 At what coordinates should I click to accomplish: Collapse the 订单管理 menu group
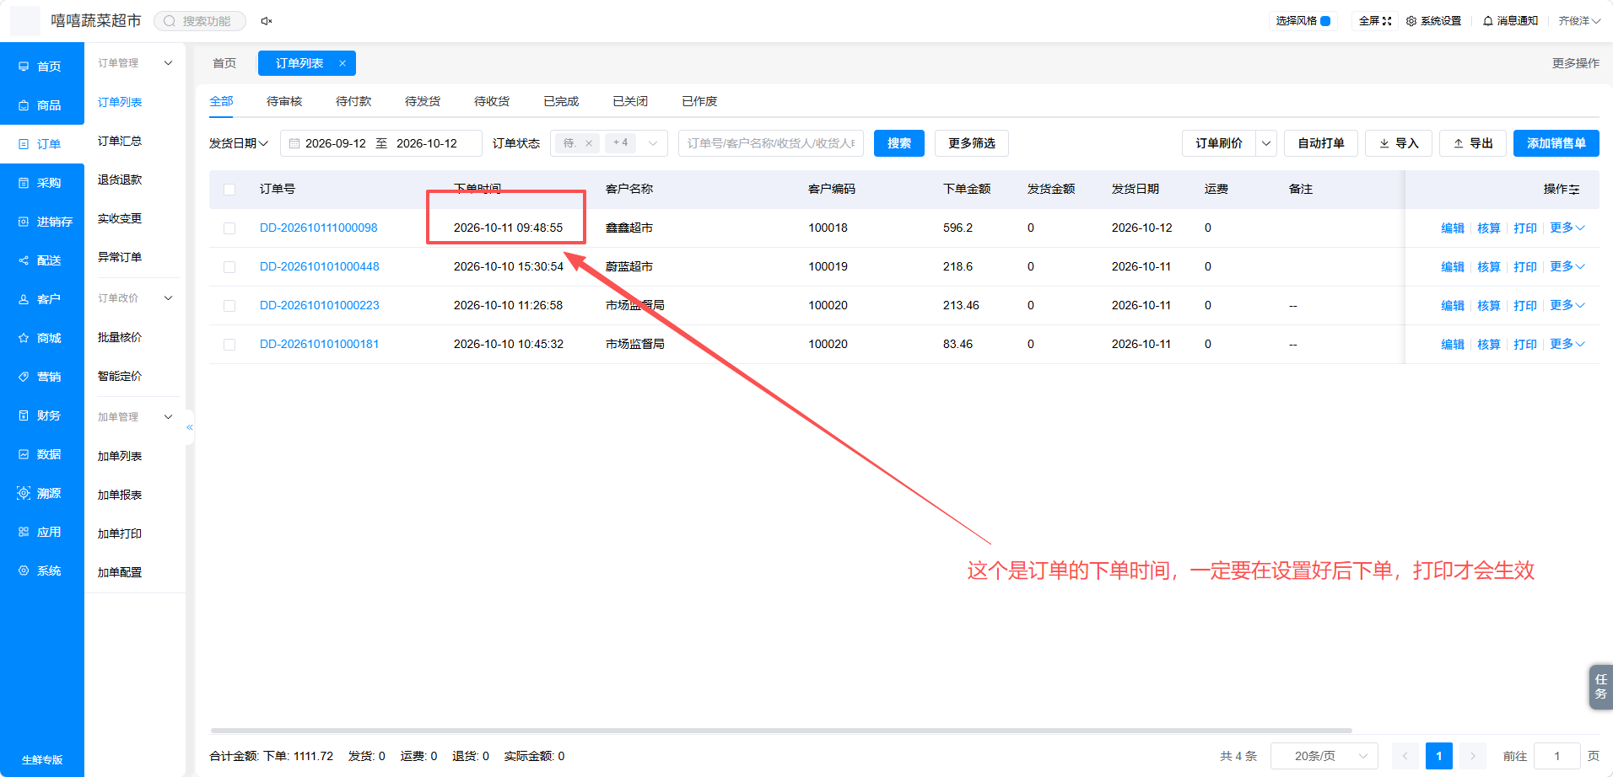point(168,63)
